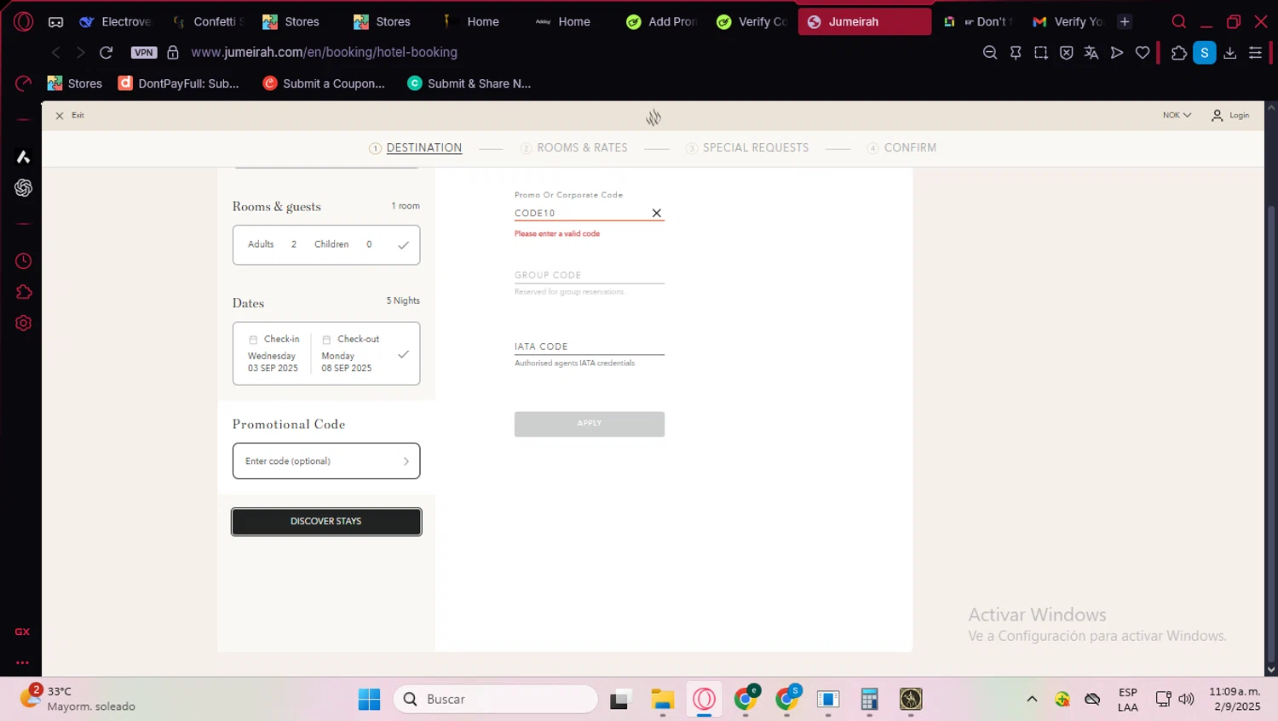Open the volume control in tray
This screenshot has width=1278, height=721.
point(1186,699)
